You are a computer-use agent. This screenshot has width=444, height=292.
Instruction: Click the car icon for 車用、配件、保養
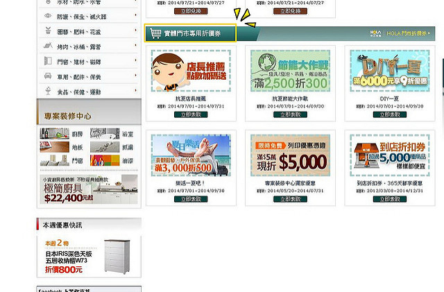(48, 76)
